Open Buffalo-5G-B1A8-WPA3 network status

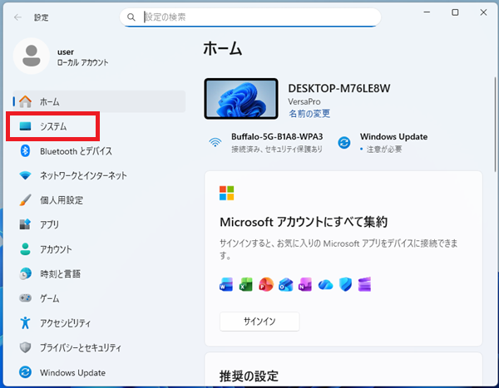[266, 142]
